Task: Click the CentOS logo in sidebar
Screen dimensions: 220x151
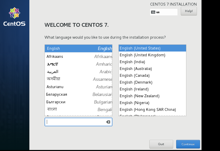Action: pyautogui.click(x=14, y=17)
